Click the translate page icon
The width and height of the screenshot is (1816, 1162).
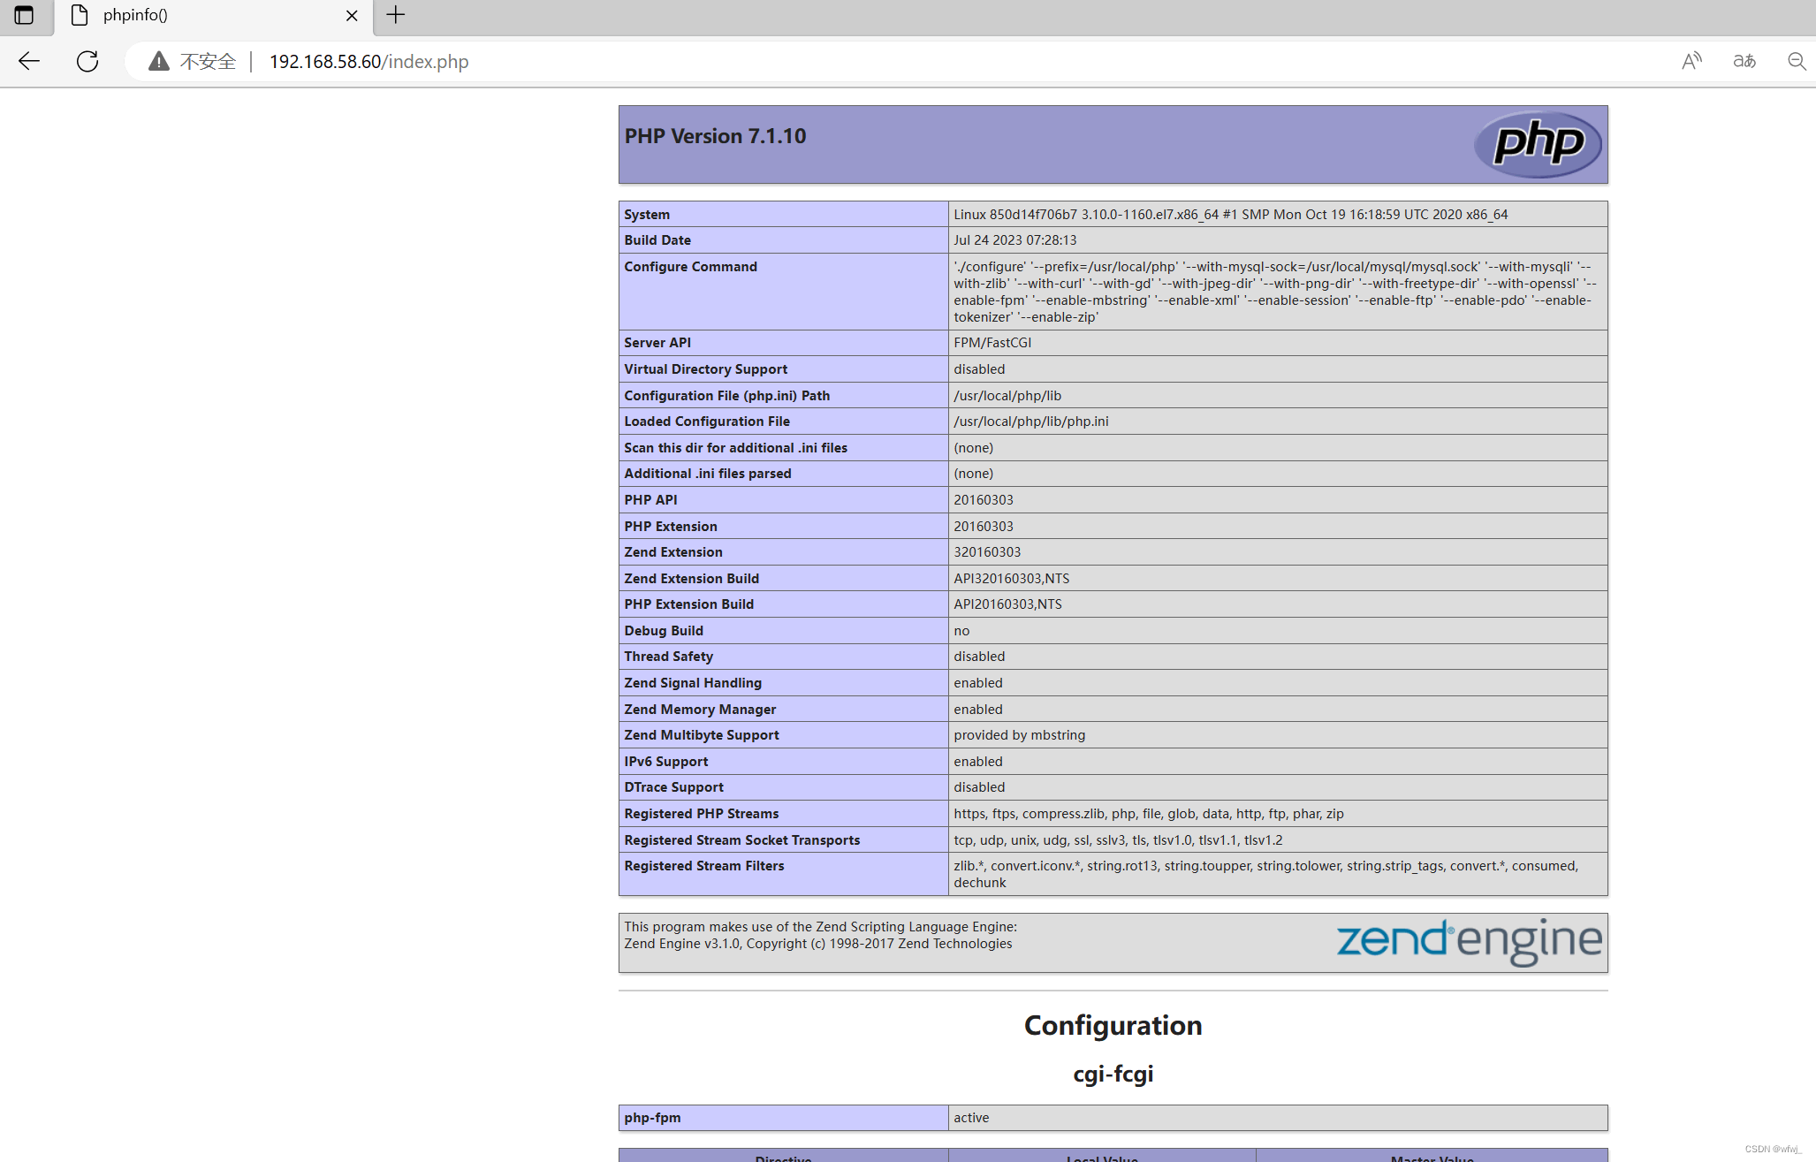coord(1744,61)
